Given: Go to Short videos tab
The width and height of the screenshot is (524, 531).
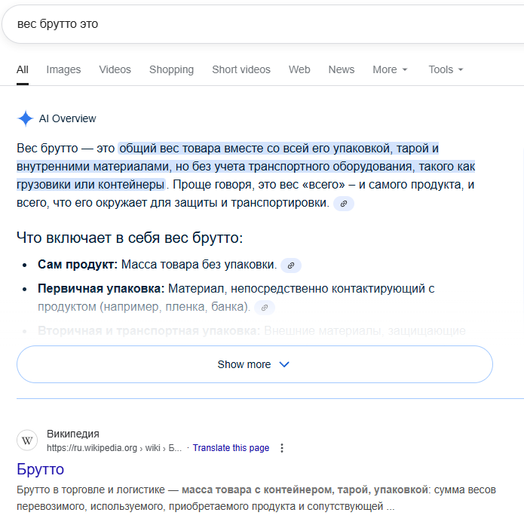Looking at the screenshot, I should click(x=241, y=69).
